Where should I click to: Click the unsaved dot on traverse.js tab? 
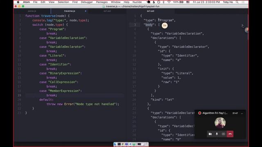click(x=86, y=11)
